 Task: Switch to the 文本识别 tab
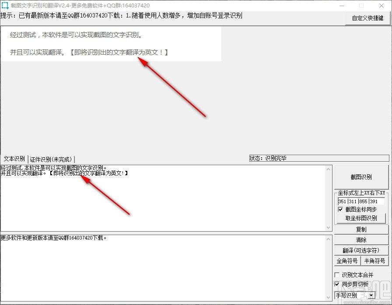(x=14, y=159)
